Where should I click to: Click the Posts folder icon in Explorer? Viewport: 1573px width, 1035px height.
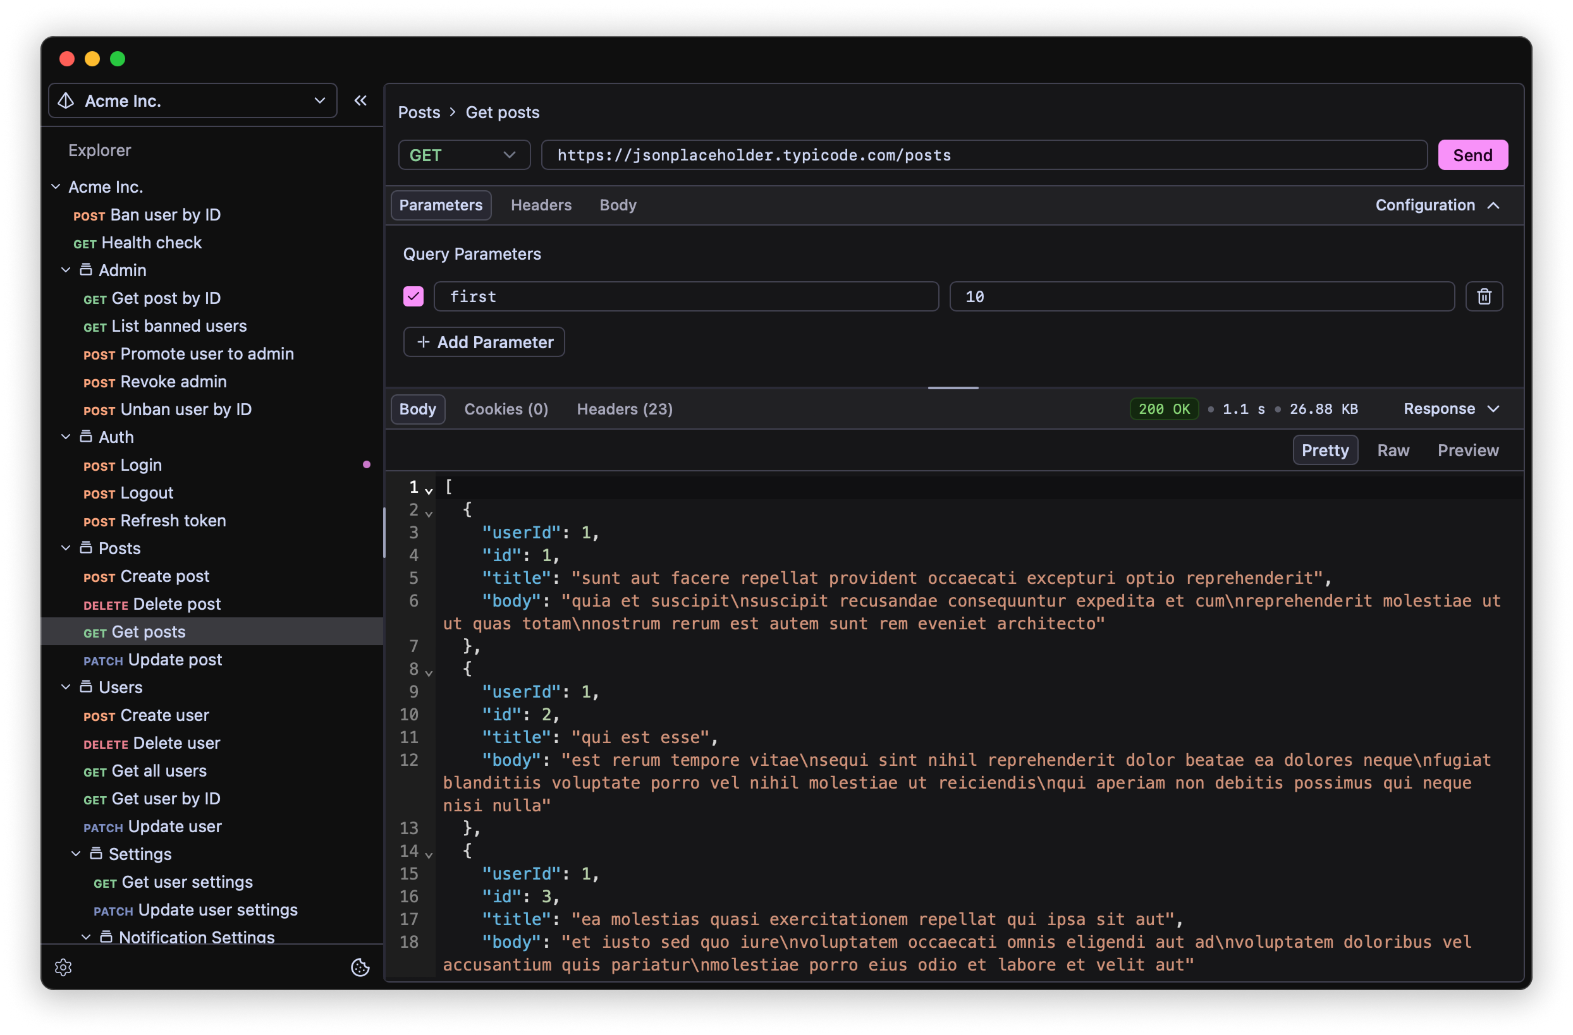coord(86,548)
